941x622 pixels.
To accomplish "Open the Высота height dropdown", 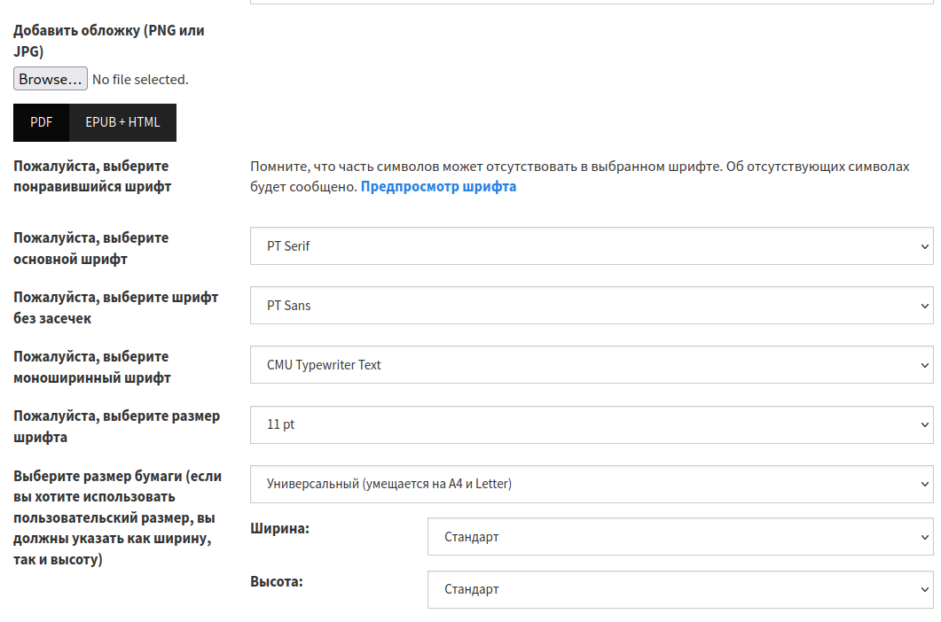I will (680, 589).
